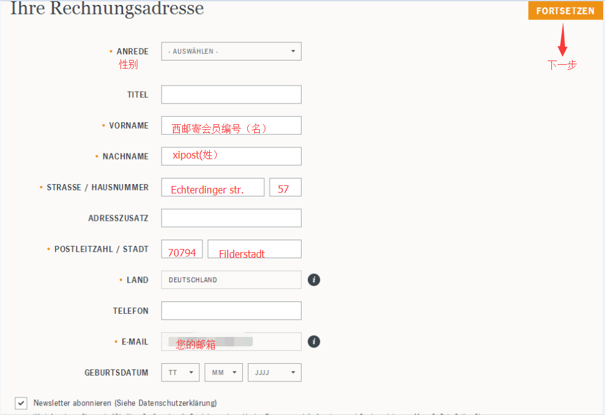Open the JJJJ year dropdown
The image size is (605, 415).
tap(274, 373)
